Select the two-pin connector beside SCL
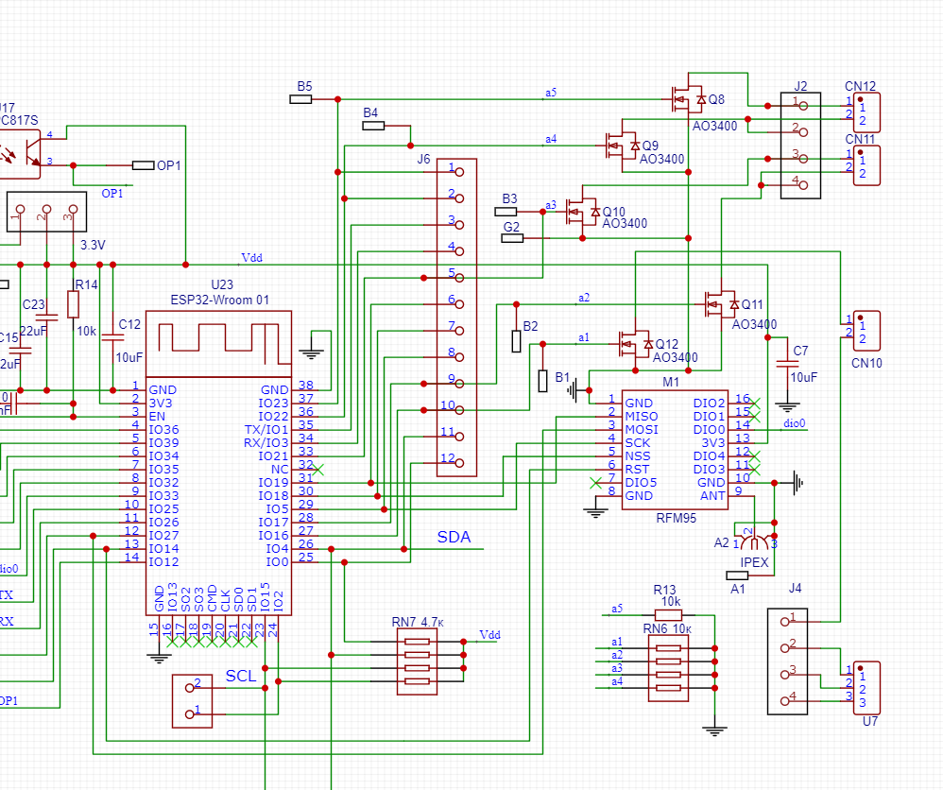 pyautogui.click(x=193, y=701)
